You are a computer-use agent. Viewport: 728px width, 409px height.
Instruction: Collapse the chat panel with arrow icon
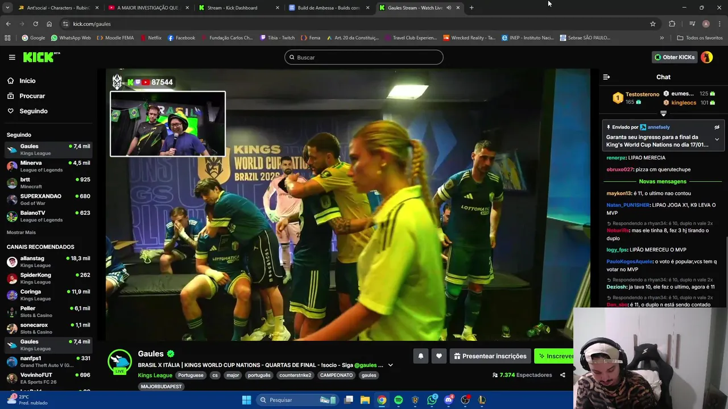point(606,77)
